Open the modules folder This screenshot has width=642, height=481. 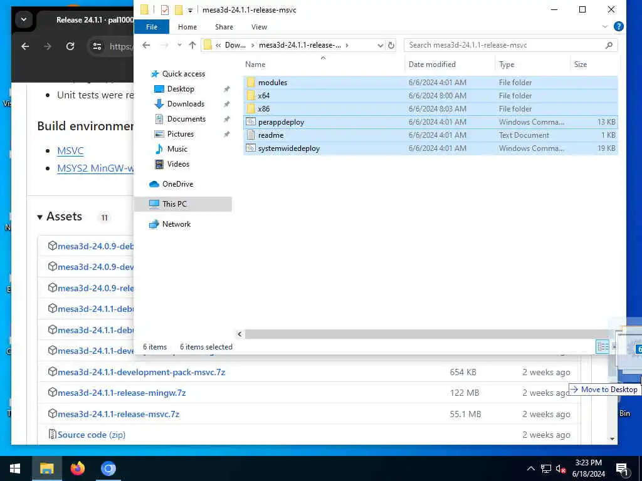pos(273,83)
